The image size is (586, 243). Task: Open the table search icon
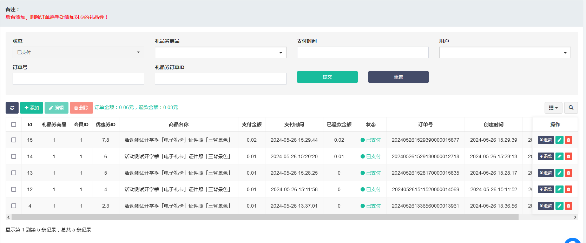point(571,108)
